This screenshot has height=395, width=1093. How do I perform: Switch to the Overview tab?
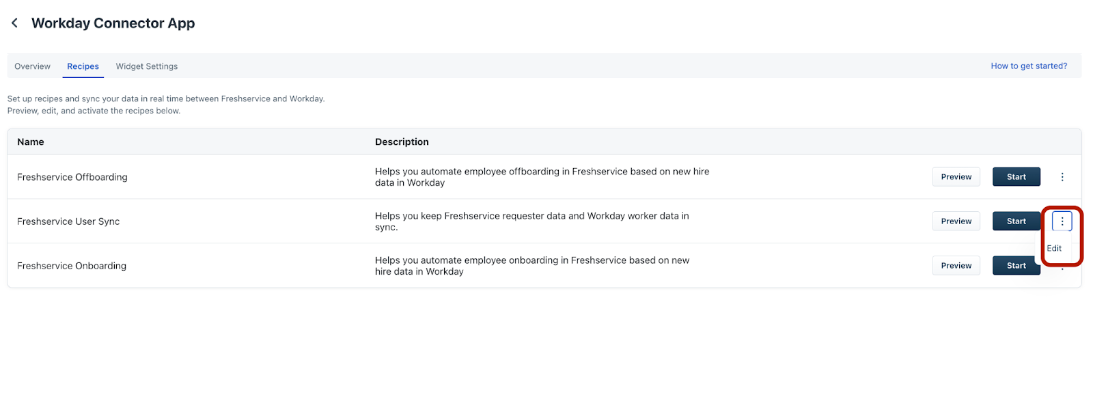(x=32, y=66)
